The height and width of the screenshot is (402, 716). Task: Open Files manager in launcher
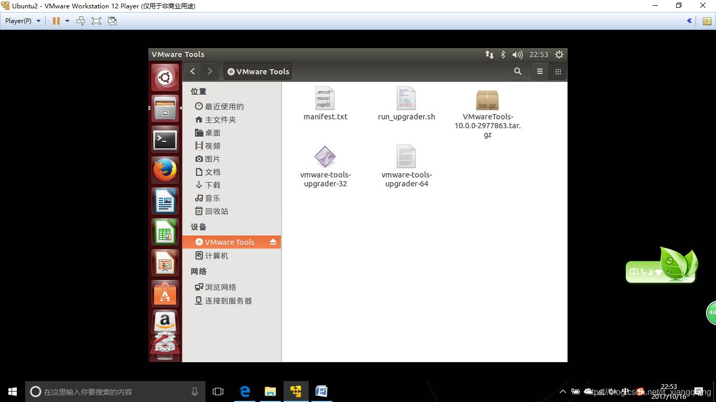point(165,108)
